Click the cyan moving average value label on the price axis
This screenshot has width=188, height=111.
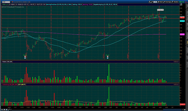182,21
